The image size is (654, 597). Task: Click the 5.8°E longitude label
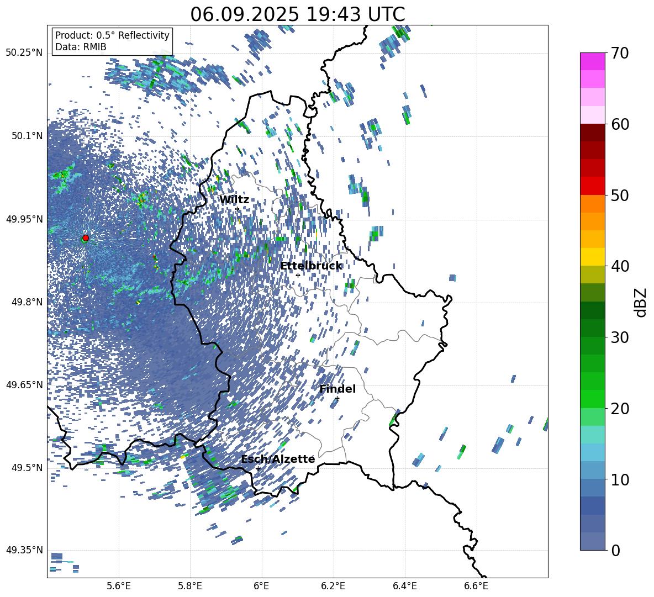click(190, 586)
